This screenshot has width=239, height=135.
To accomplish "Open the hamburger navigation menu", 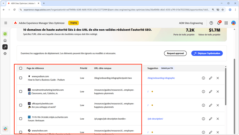I will (x=6, y=23).
